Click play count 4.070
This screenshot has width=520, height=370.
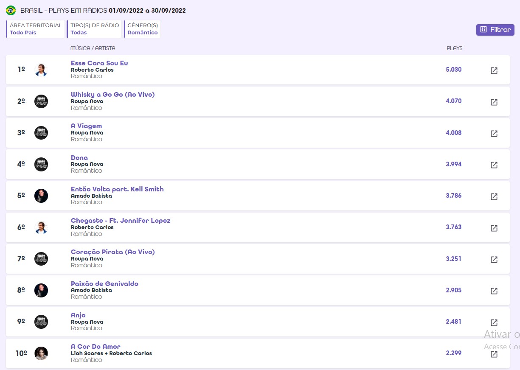453,101
